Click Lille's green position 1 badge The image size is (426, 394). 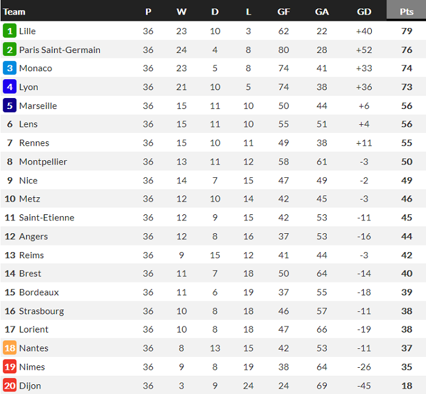pos(10,31)
